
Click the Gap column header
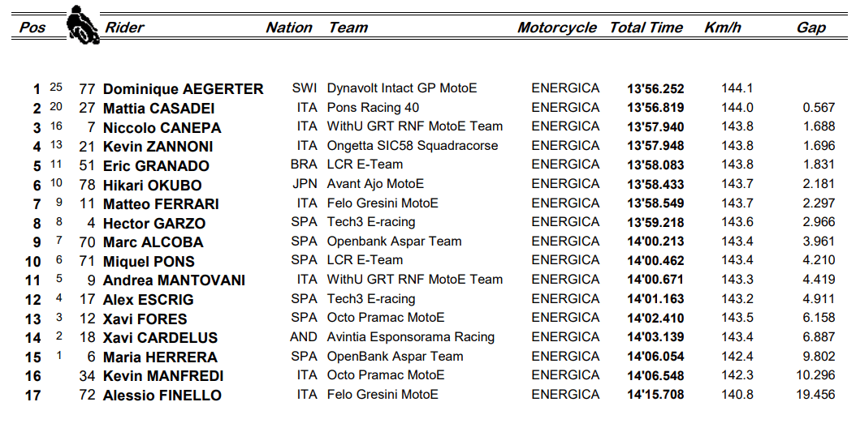tap(811, 28)
